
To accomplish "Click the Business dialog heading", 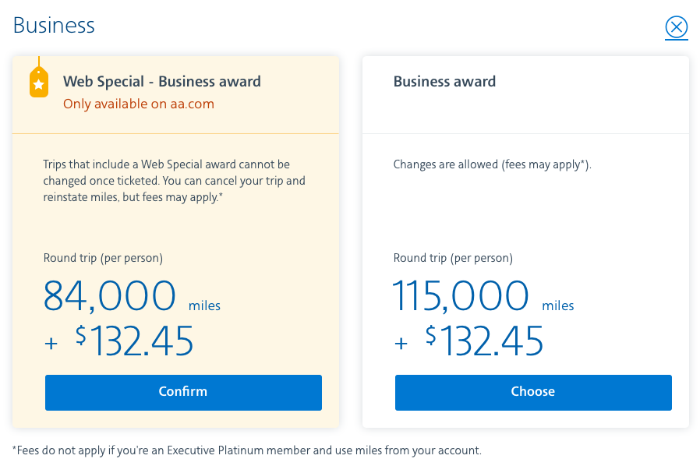I will [54, 26].
